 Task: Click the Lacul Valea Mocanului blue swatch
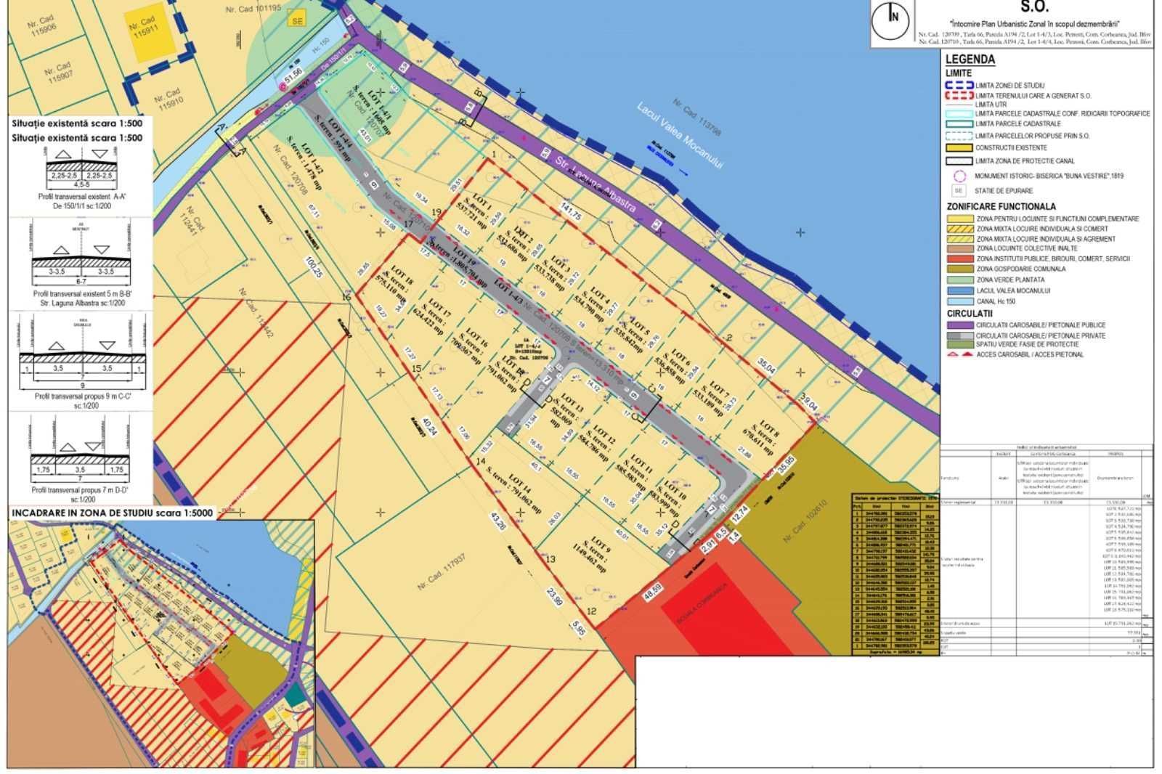pos(959,290)
